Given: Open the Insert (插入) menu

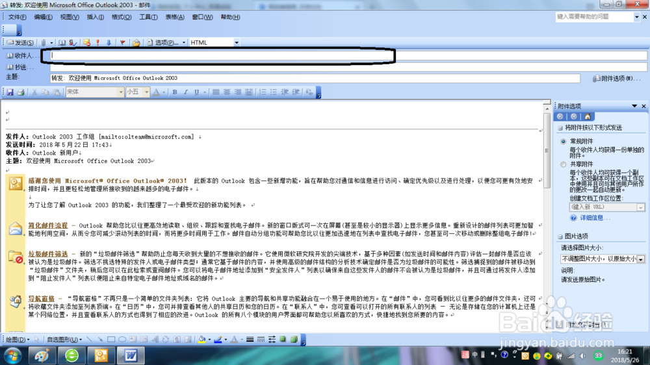Looking at the screenshot, I should click(96, 17).
